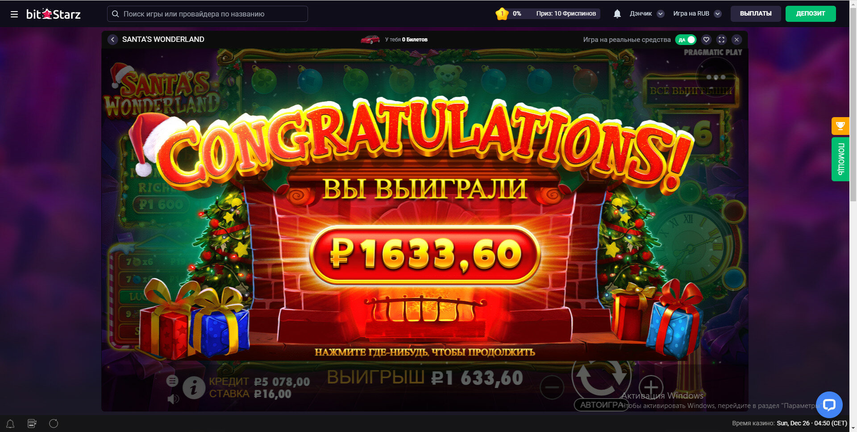The height and width of the screenshot is (432, 857).
Task: Open the orange trophy sidebar tab
Action: pyautogui.click(x=840, y=126)
